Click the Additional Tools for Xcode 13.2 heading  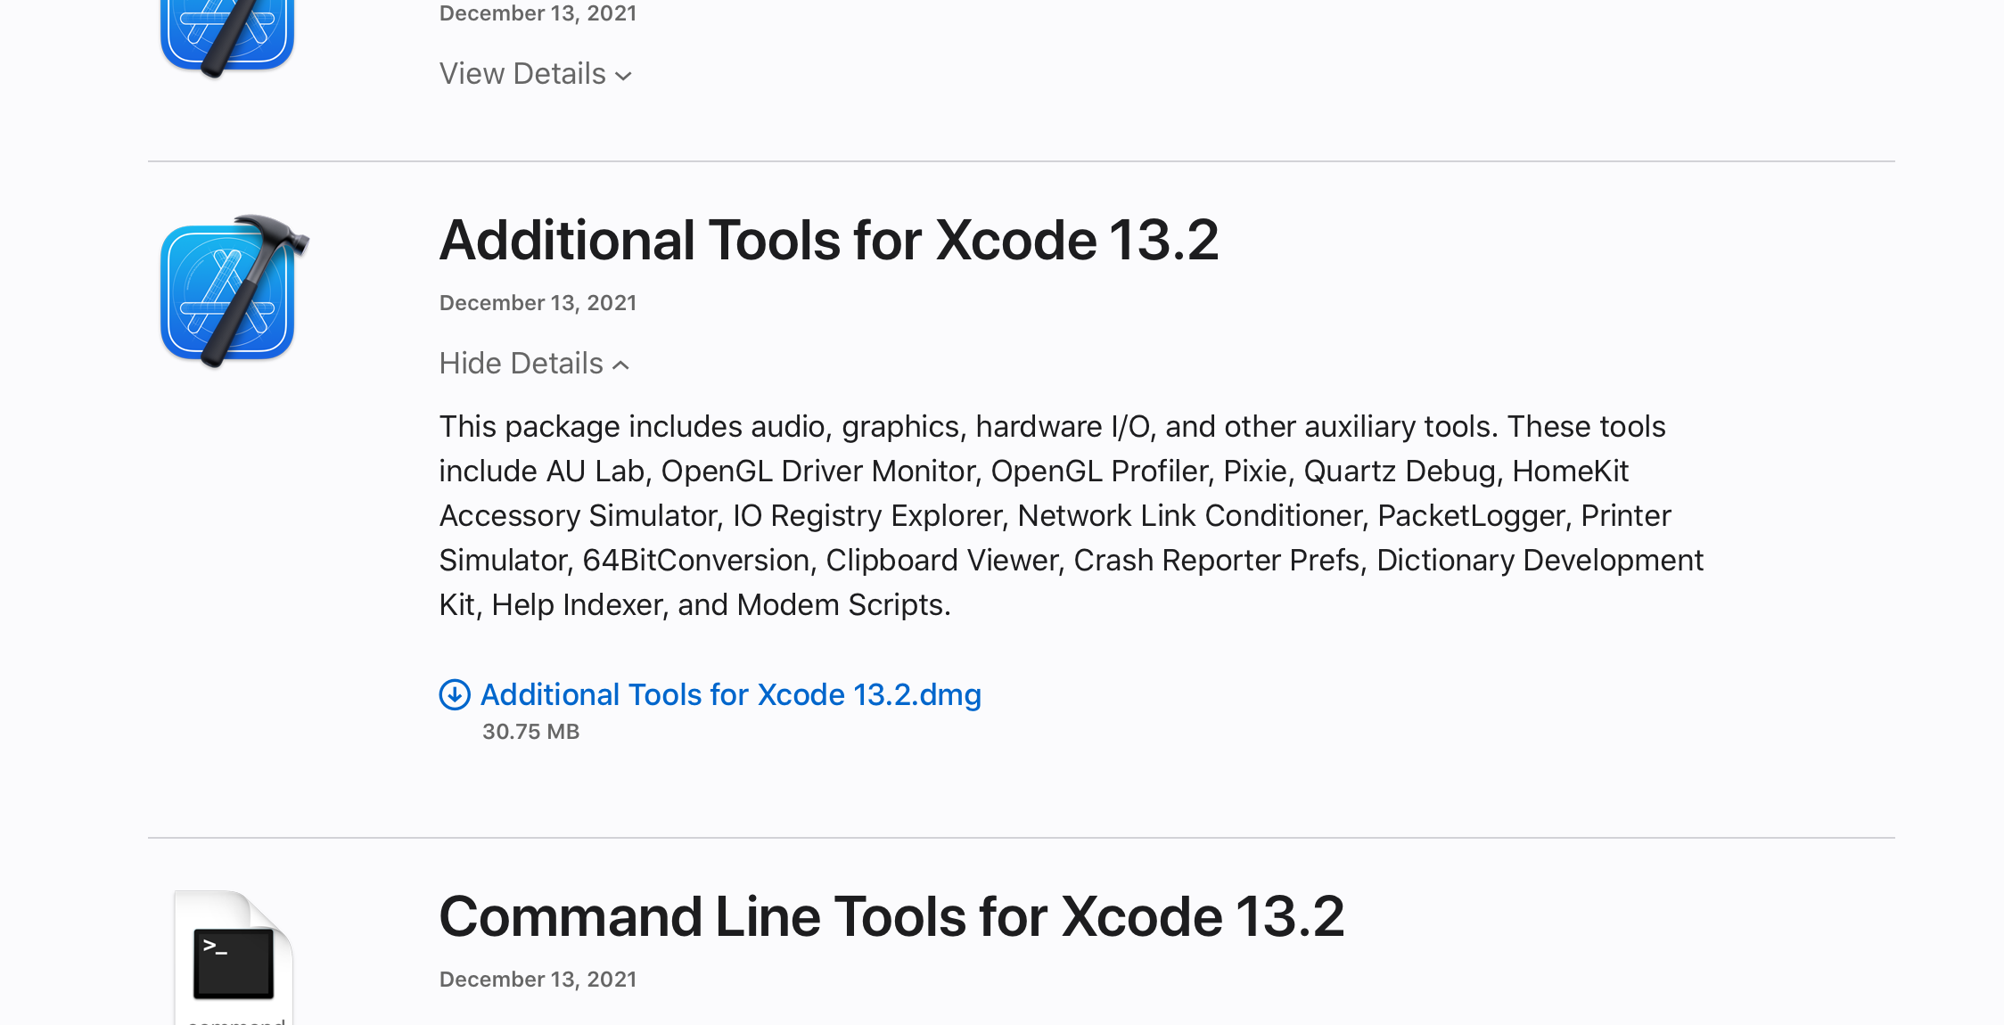tap(829, 241)
